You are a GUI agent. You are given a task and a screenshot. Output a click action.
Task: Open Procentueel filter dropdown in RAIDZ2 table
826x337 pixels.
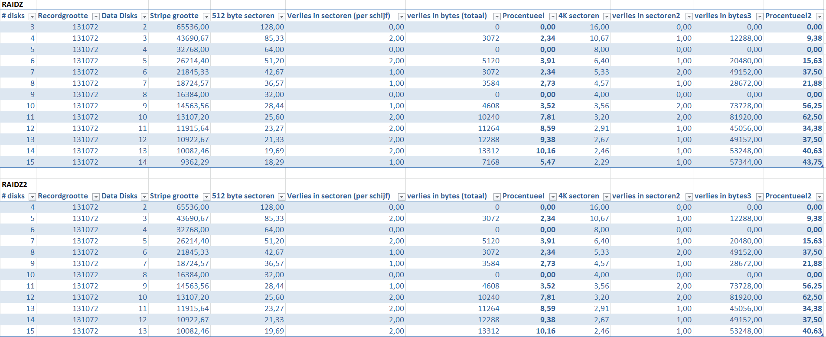[x=553, y=197]
